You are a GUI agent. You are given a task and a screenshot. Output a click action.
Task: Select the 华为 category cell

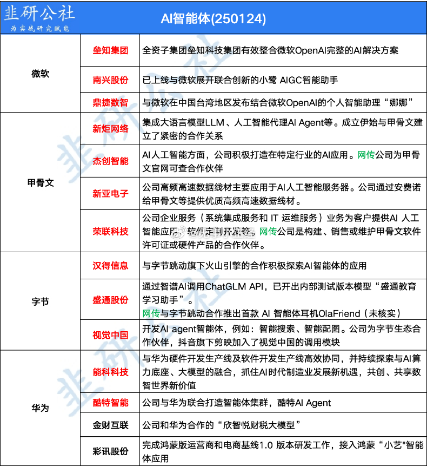pos(41,408)
